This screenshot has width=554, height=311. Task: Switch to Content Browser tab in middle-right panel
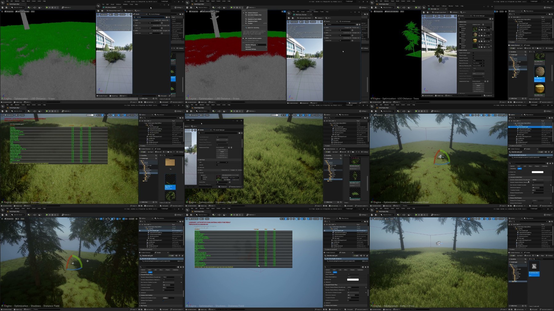click(515, 149)
